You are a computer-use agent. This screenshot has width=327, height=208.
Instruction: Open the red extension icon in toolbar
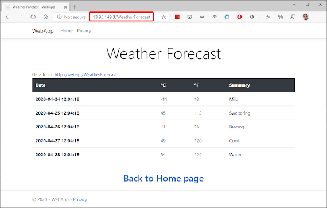click(177, 17)
